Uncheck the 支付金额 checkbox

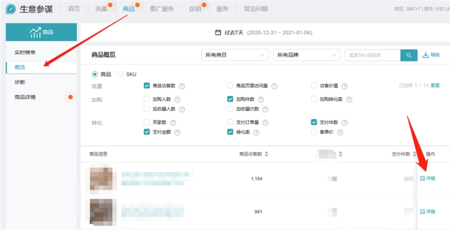[x=146, y=132]
